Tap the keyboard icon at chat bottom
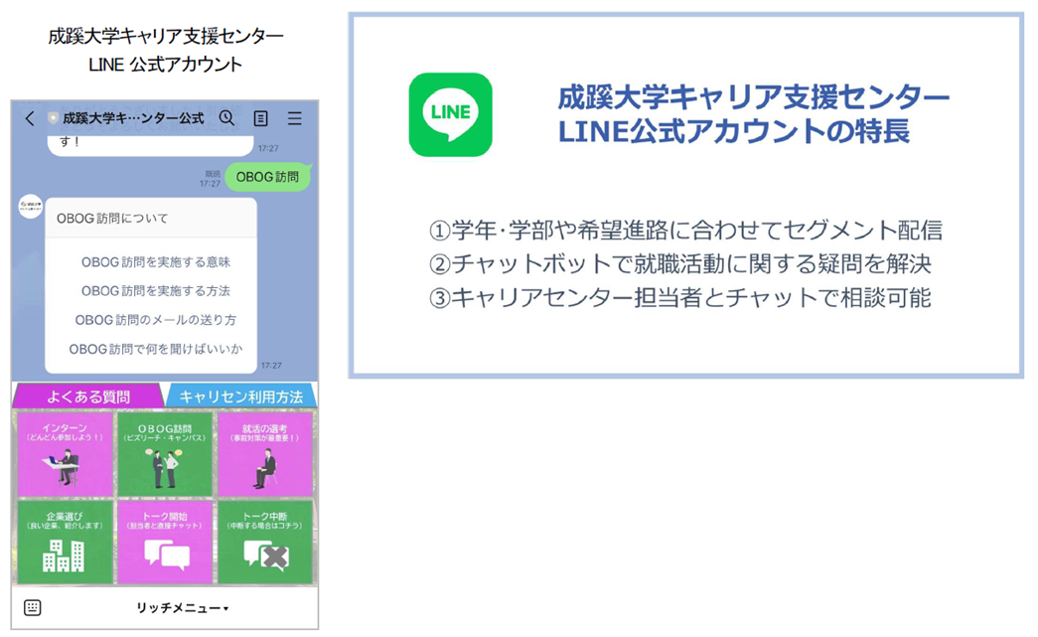 33,607
